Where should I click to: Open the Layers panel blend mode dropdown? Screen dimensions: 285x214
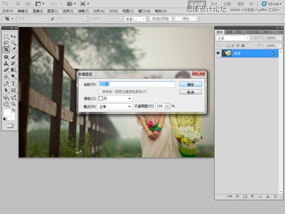pos(233,38)
